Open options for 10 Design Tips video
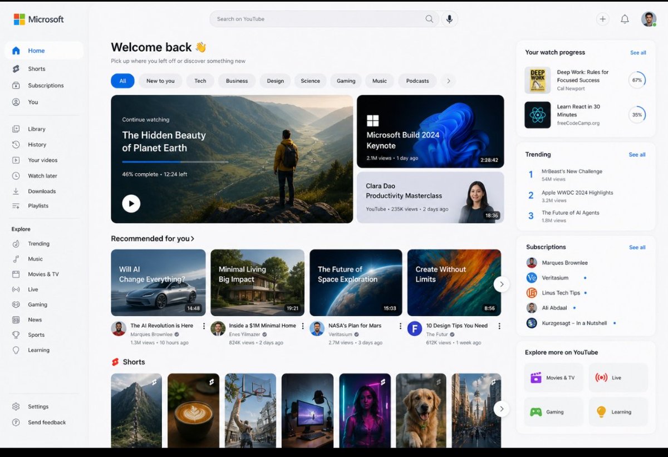Viewport: 668px width, 457px height. [x=499, y=326]
